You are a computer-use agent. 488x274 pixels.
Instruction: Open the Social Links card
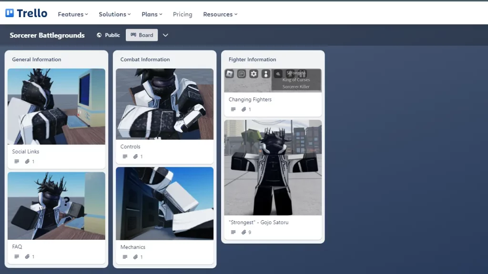pos(26,152)
